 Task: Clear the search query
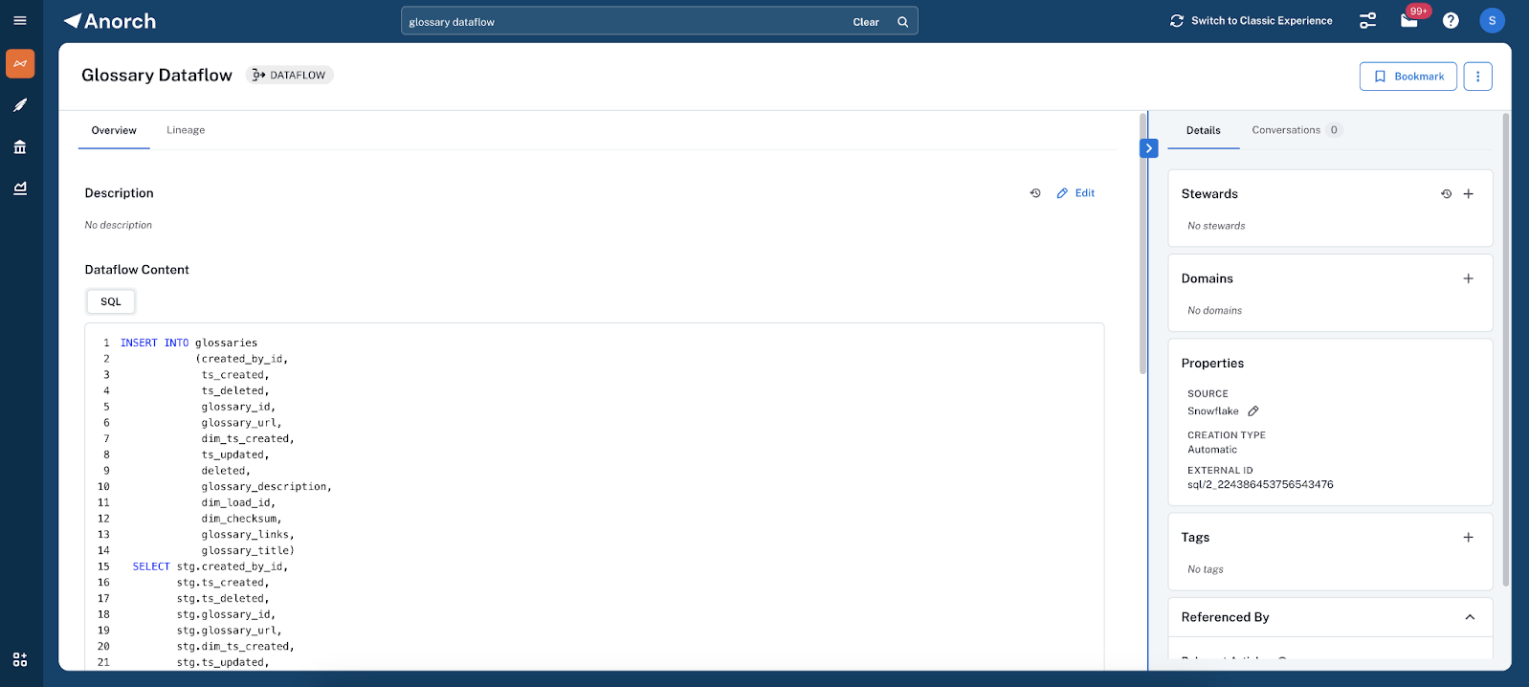(866, 22)
